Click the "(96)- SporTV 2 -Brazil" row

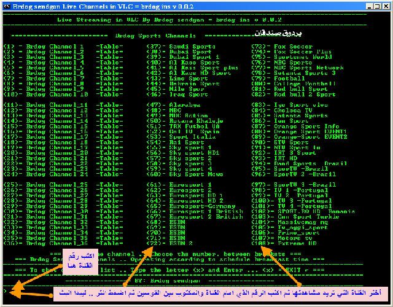pos(294,174)
